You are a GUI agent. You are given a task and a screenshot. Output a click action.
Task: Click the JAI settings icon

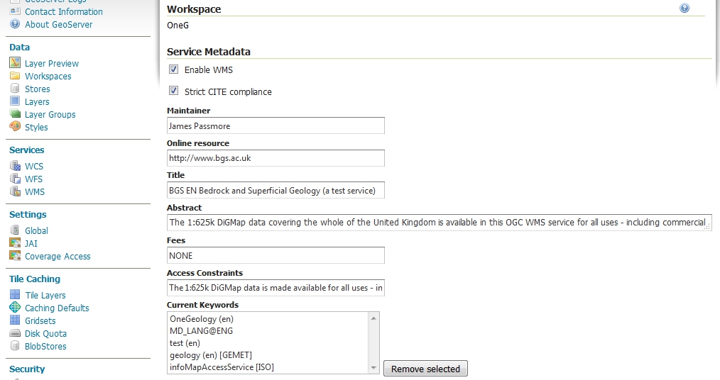pyautogui.click(x=15, y=243)
